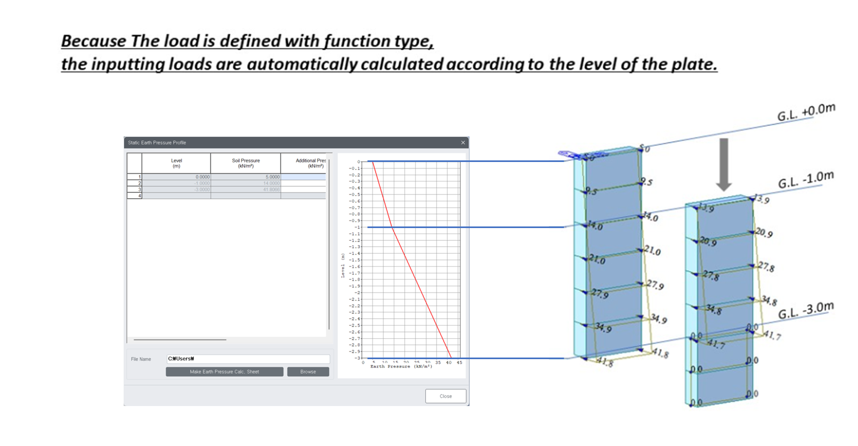Click the File Name path input field
The width and height of the screenshot is (858, 446).
pyautogui.click(x=248, y=359)
